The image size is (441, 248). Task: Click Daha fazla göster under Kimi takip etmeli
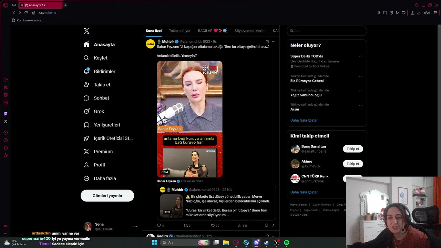click(x=304, y=192)
